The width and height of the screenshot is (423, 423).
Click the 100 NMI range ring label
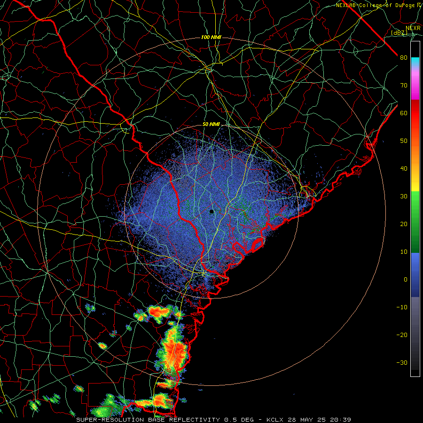[211, 37]
